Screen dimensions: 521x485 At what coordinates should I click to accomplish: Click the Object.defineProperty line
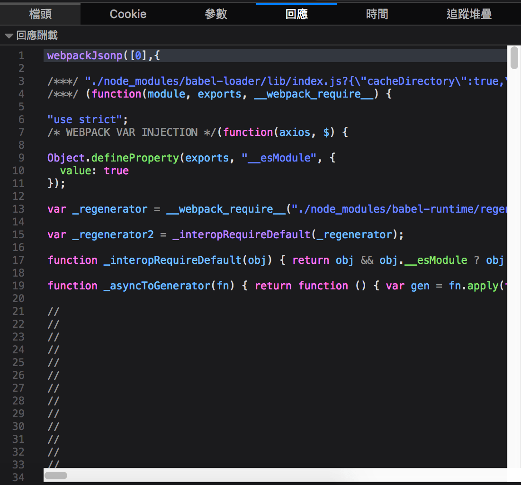click(191, 158)
